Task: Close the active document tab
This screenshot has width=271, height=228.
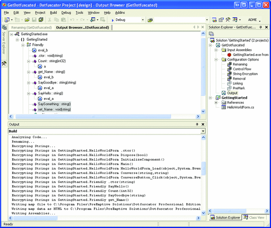Action: click(x=203, y=27)
